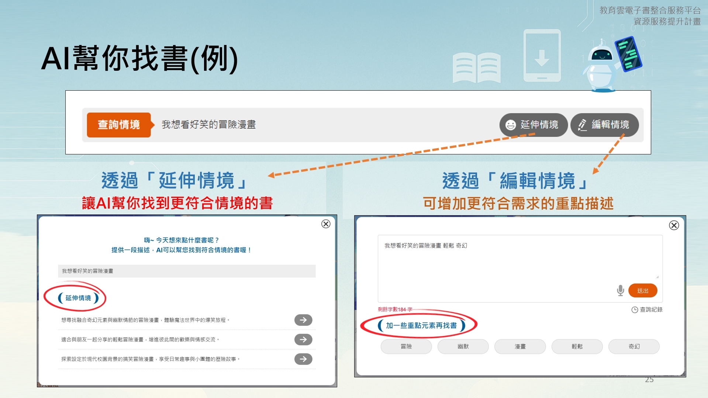The image size is (708, 398).
Task: Select the 奇幻 keyword tag
Action: [633, 346]
